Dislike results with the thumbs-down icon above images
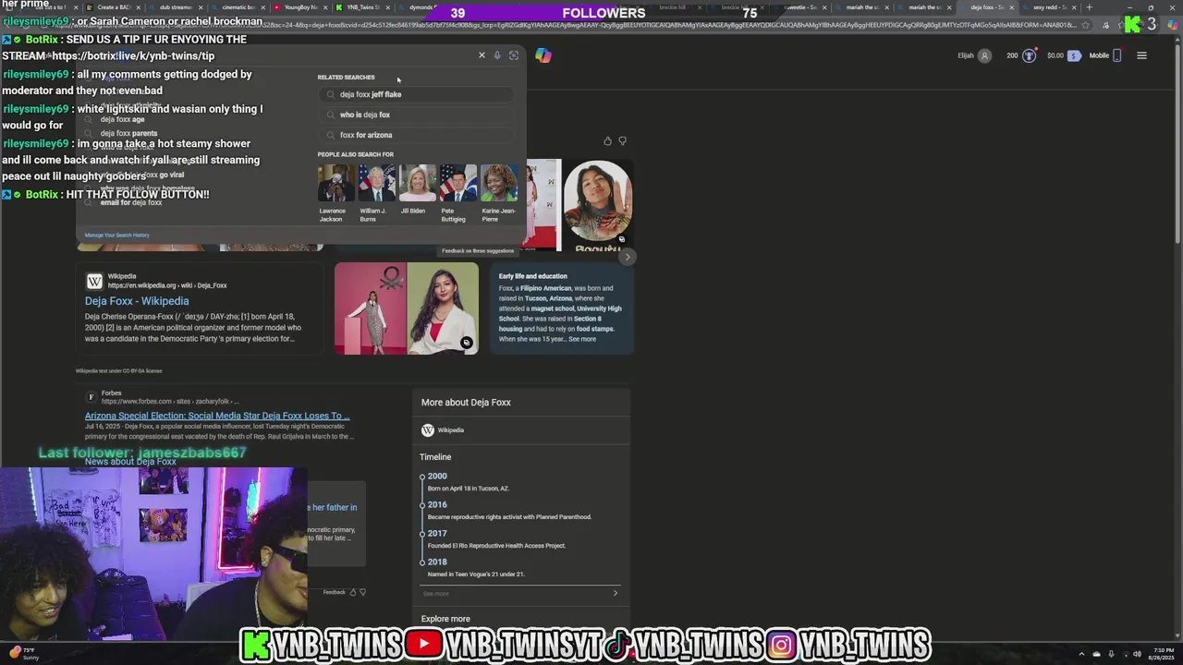 [x=622, y=141]
